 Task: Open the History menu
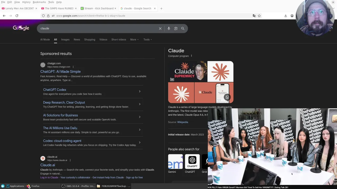26,2
